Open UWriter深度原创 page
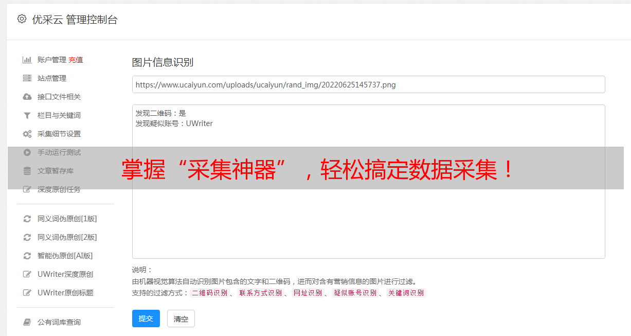 pos(65,274)
